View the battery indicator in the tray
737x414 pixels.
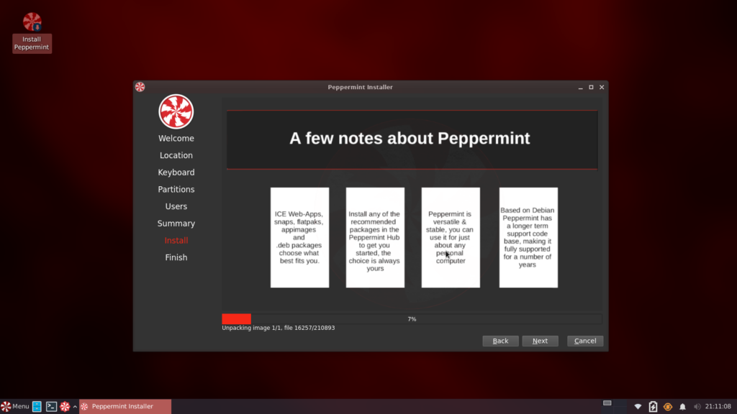(653, 406)
